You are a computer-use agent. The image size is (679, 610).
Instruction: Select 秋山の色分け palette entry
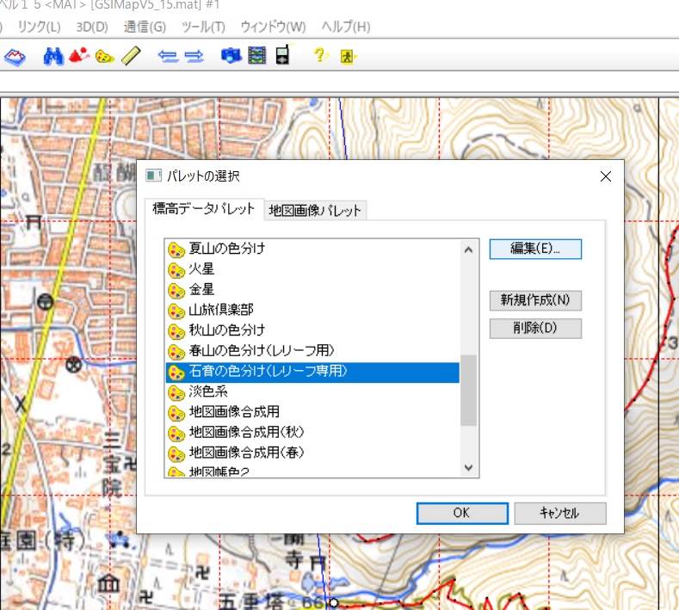pos(312,330)
